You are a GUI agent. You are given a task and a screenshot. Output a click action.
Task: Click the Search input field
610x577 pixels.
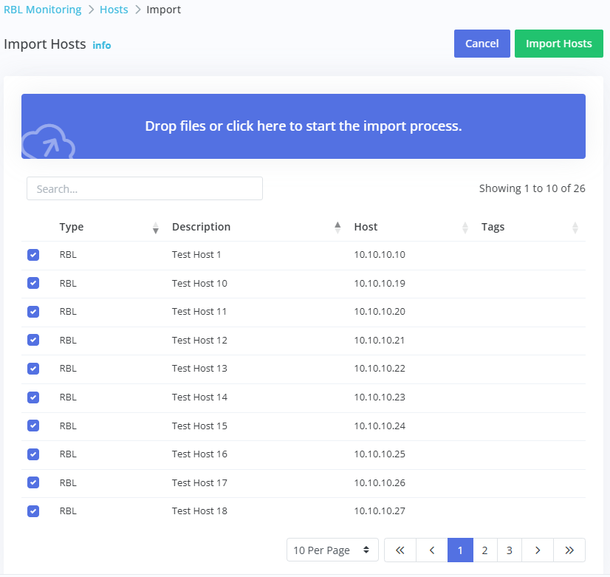145,188
